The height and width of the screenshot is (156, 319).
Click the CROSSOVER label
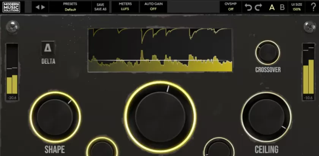(x=268, y=70)
